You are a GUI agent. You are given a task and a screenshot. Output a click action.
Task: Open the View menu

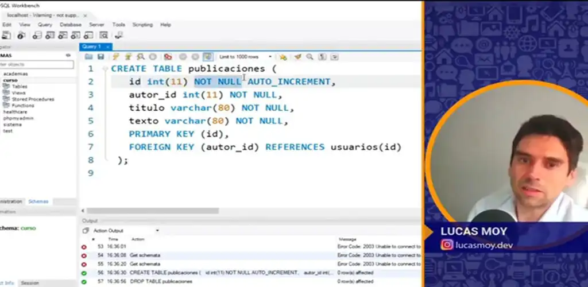click(x=25, y=25)
